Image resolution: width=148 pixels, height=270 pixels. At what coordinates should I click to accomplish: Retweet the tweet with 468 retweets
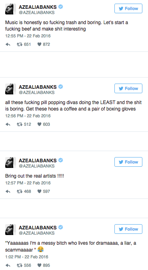pyautogui.click(x=20, y=191)
